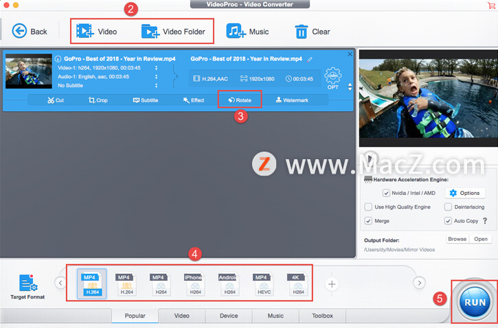
Task: Enable Use High Quality Engine
Action: pos(368,207)
